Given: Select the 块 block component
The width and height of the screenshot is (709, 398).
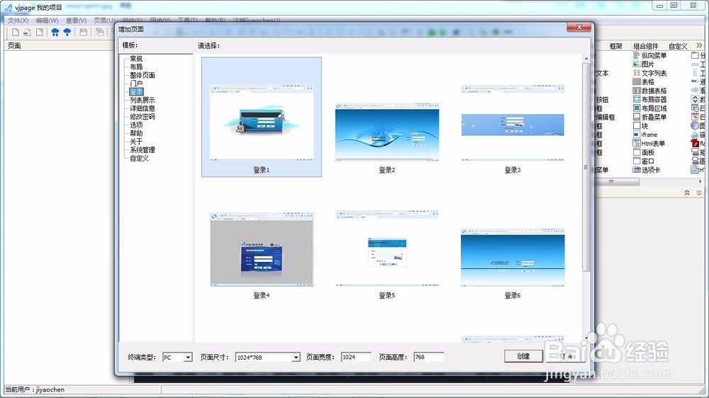Looking at the screenshot, I should [640, 126].
